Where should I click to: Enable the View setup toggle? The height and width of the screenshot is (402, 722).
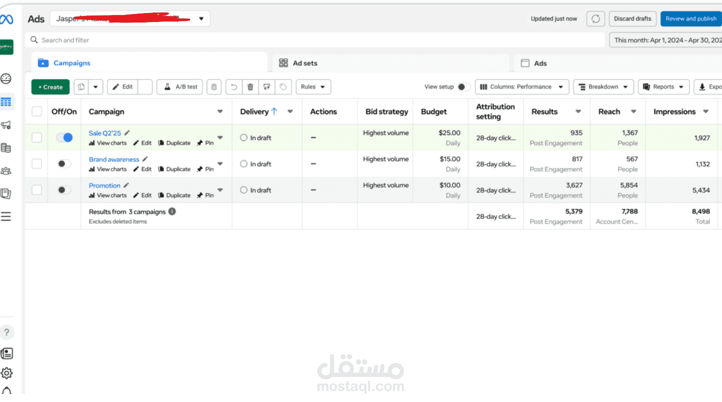464,87
